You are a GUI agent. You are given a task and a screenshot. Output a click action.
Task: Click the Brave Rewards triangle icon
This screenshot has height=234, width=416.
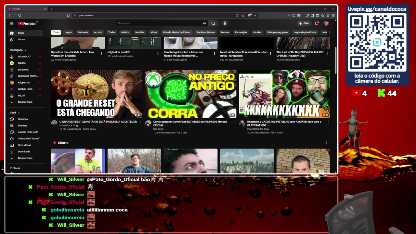point(255,15)
